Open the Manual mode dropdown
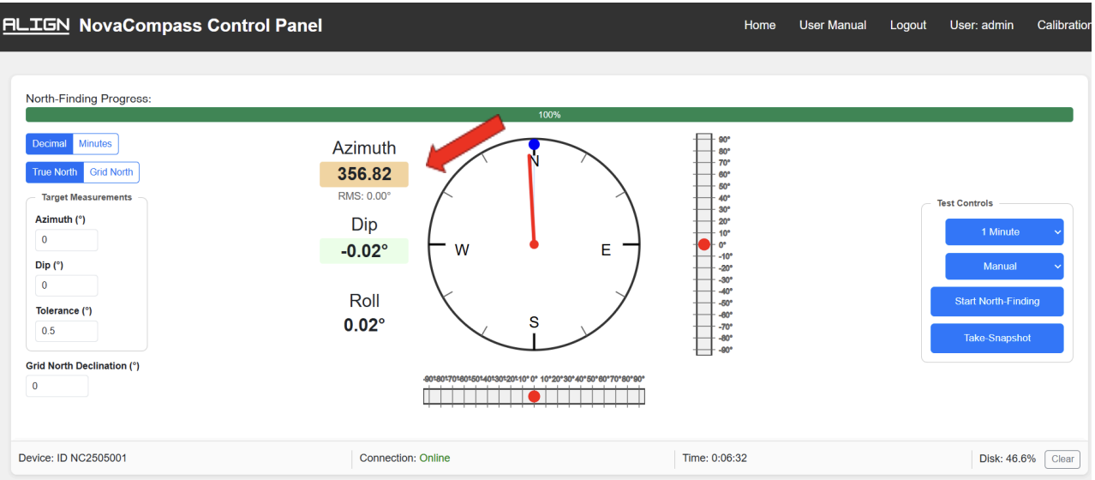The image size is (1095, 480). 1004,267
